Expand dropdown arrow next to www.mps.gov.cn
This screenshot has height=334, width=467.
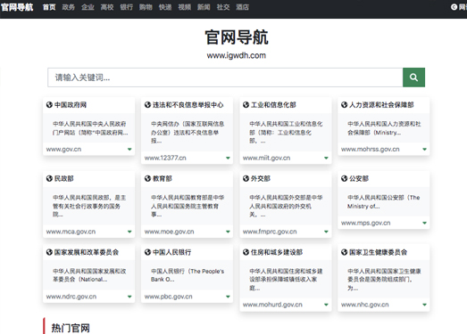click(x=424, y=223)
